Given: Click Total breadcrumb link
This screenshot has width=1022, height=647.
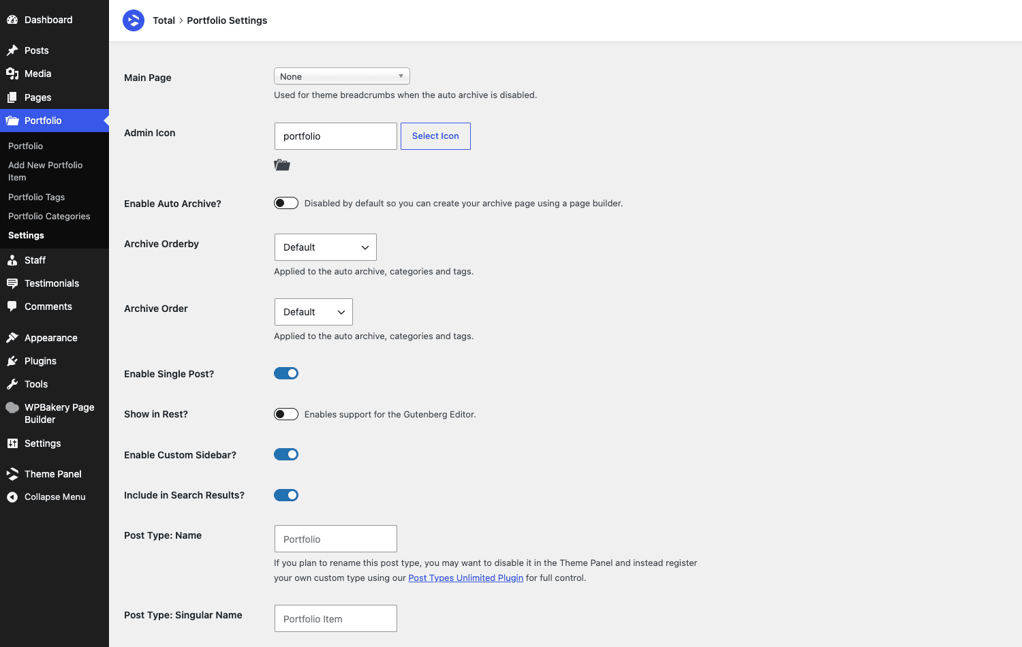Looking at the screenshot, I should click(x=164, y=20).
